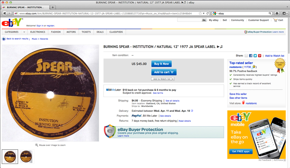
Task: Share listing via Facebook icon
Action: coord(251,56)
